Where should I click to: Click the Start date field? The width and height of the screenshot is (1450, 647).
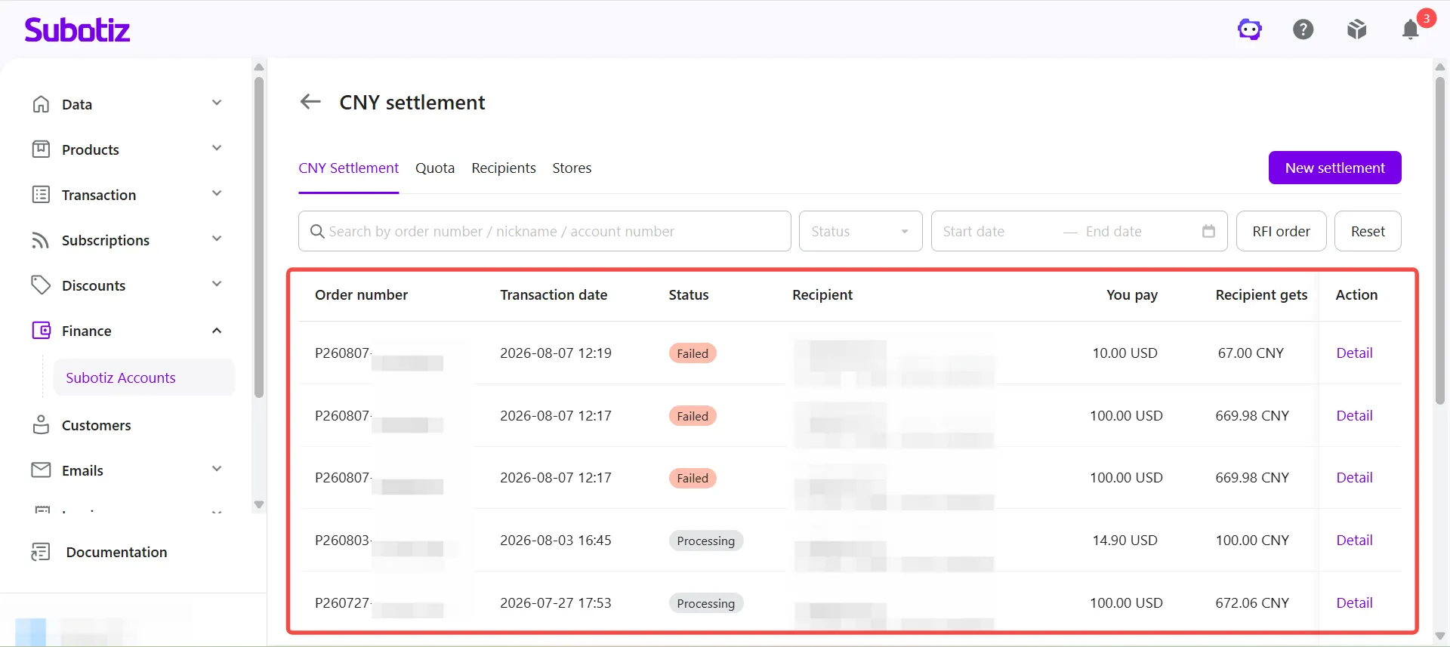(x=995, y=231)
